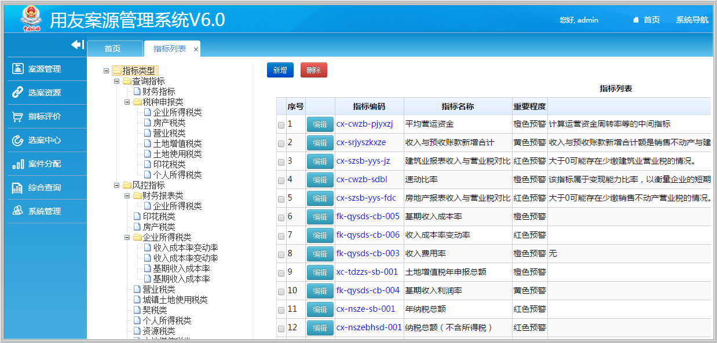Collapse the sidebar with the arrow icon
The width and height of the screenshot is (717, 343).
tap(78, 45)
